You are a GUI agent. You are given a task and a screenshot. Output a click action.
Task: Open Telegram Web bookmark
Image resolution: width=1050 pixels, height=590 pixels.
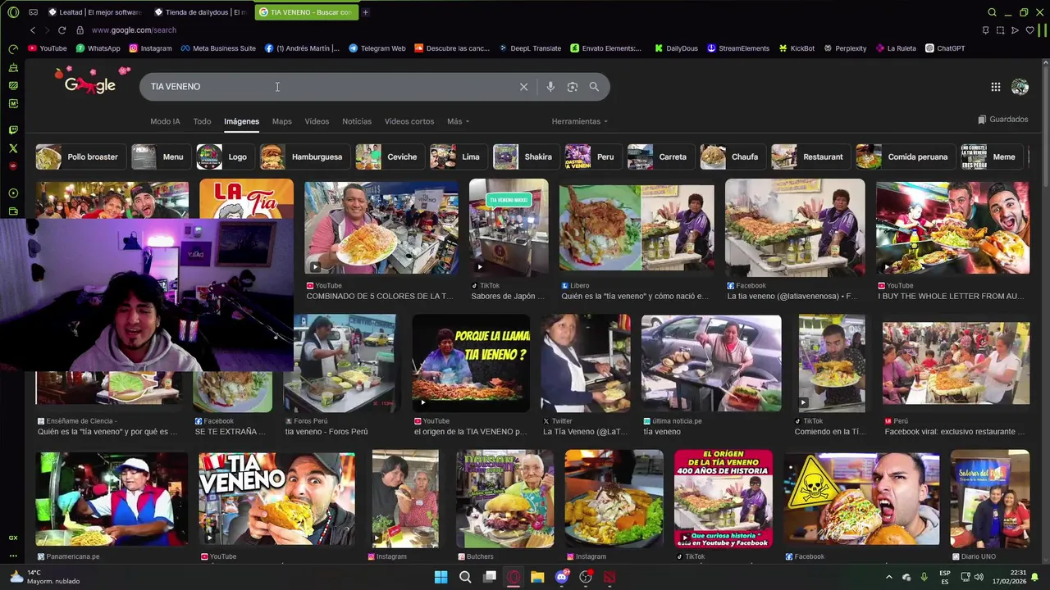click(377, 48)
